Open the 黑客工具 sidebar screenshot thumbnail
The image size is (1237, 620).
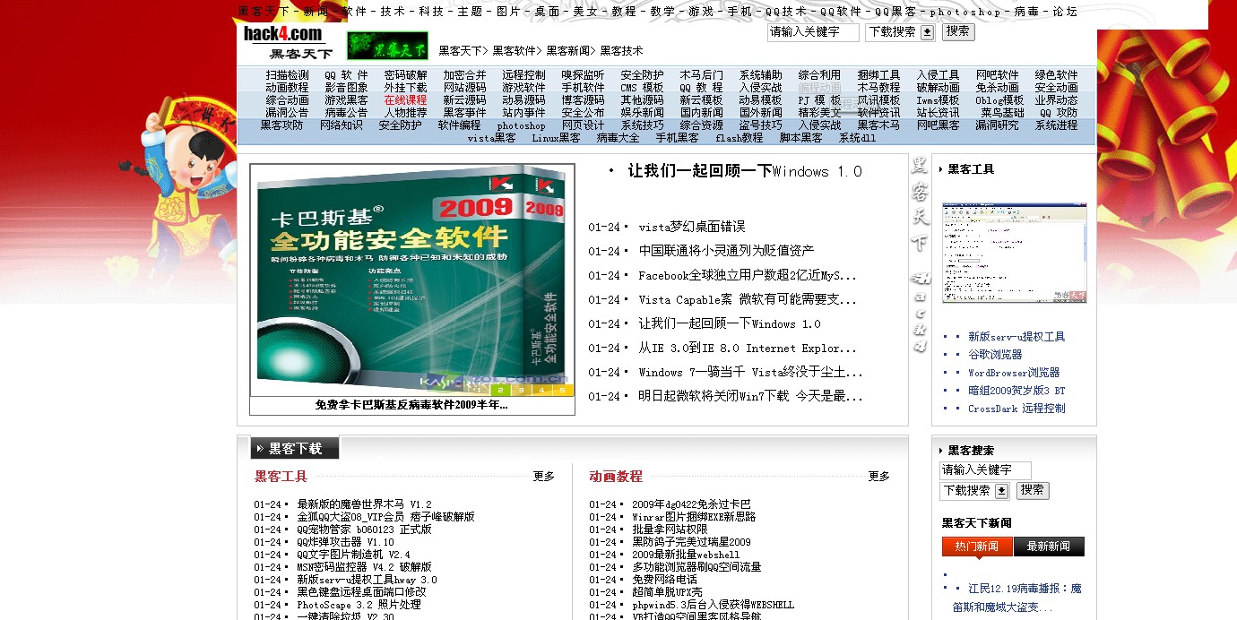[x=1015, y=253]
